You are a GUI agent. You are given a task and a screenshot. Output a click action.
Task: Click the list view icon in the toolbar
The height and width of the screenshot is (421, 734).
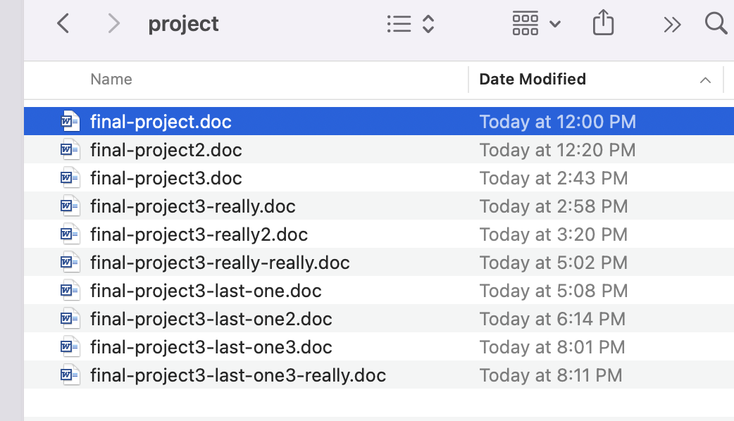(399, 23)
